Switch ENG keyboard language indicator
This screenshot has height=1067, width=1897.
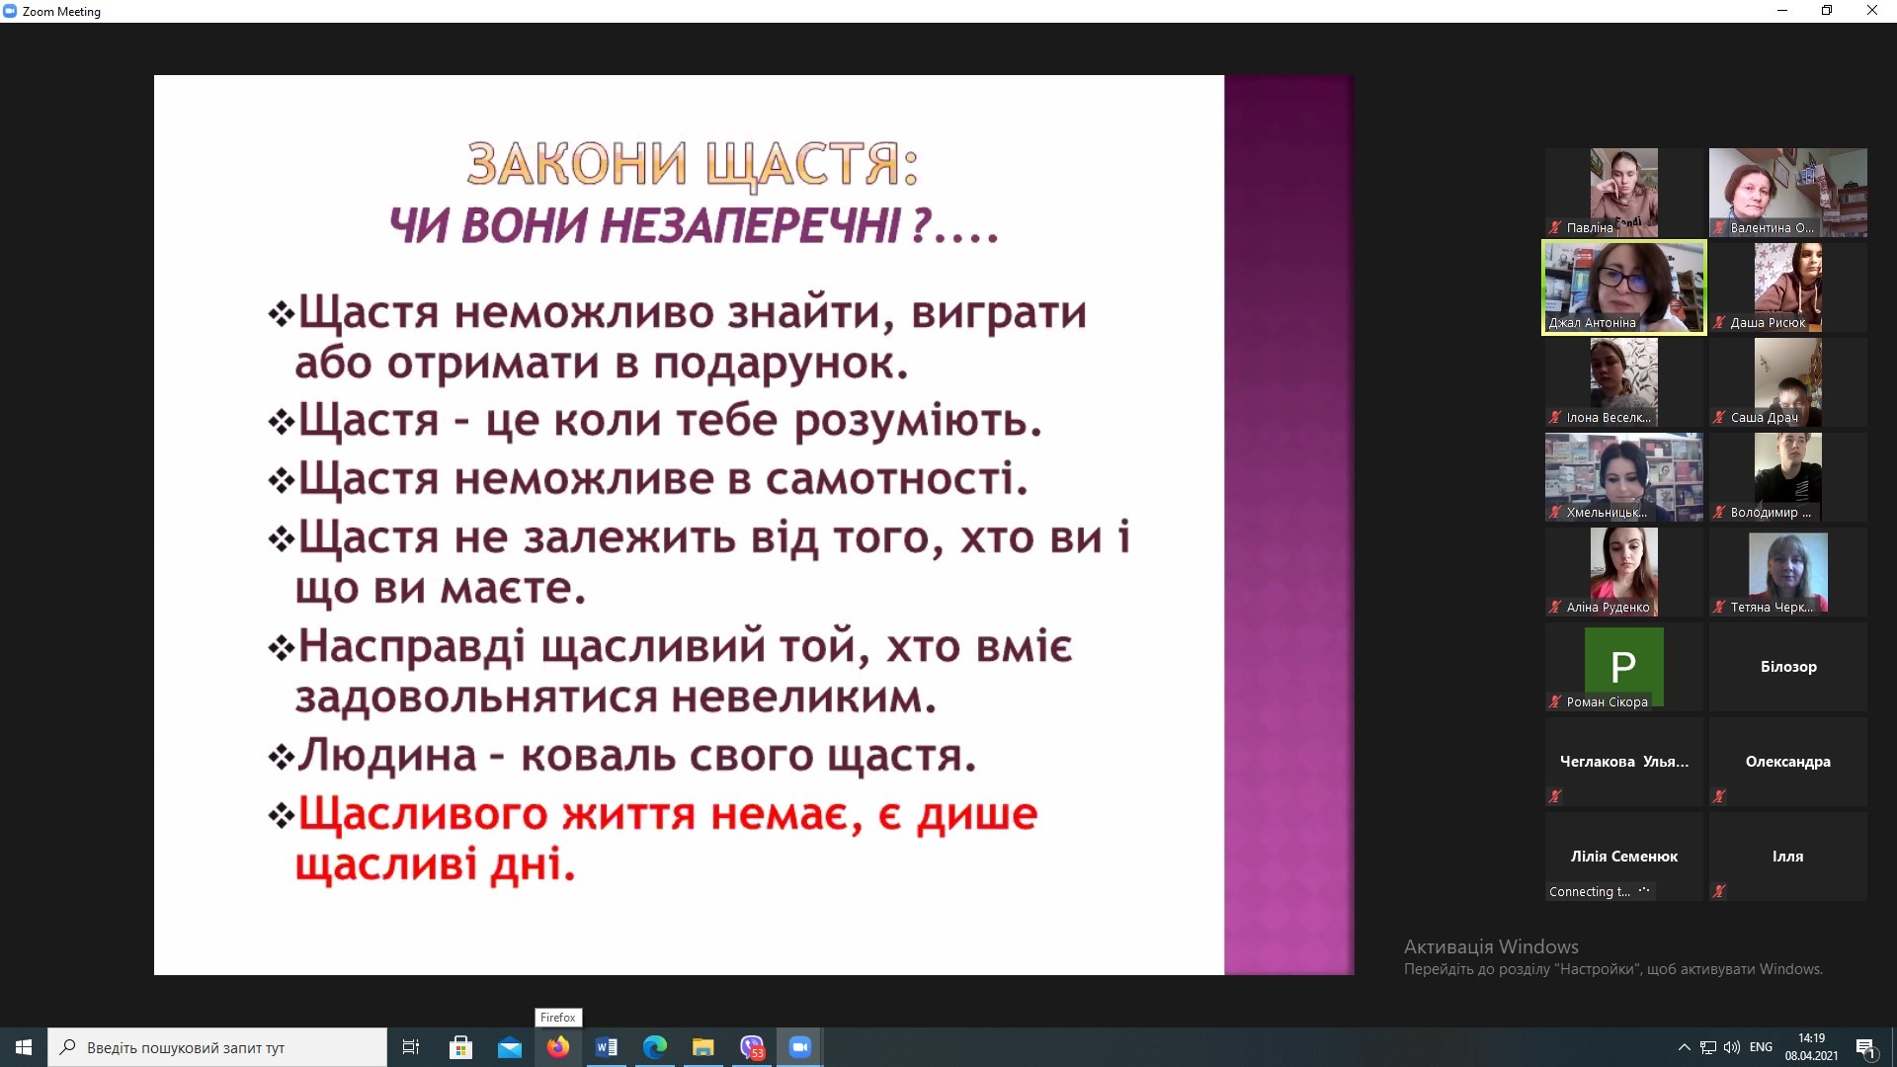coord(1761,1047)
